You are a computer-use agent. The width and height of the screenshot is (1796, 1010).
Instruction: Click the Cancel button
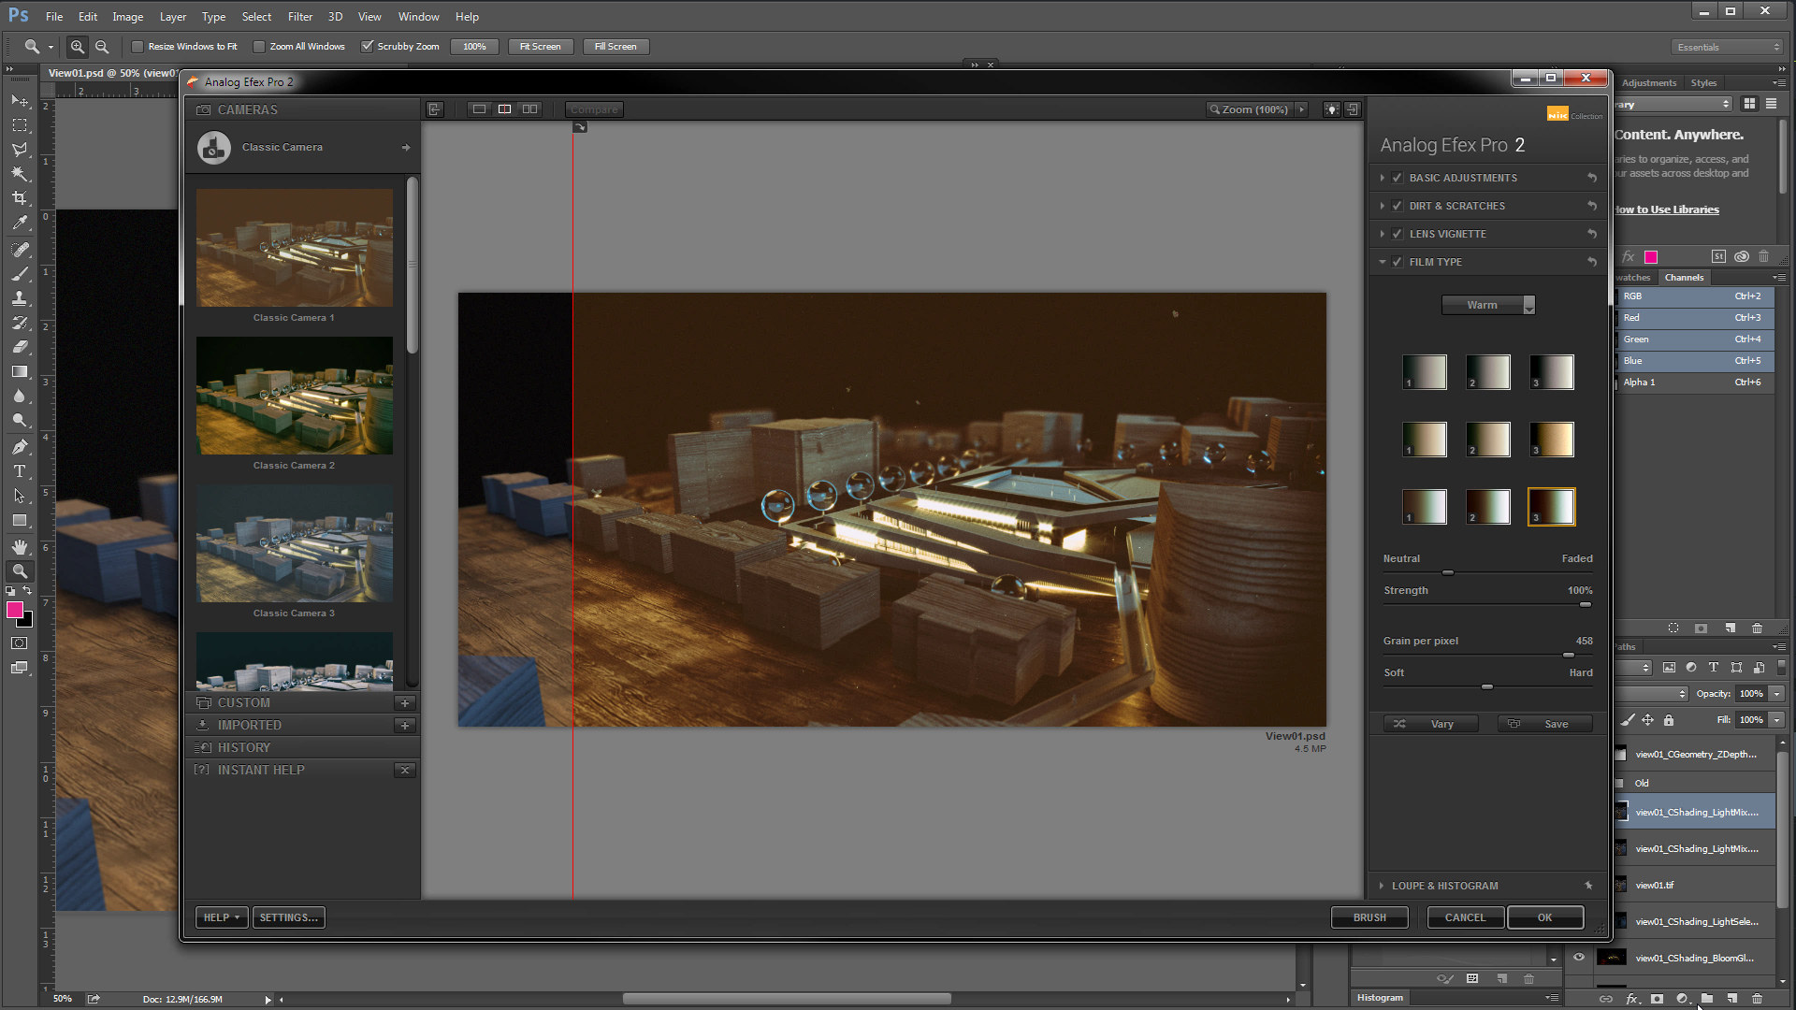click(1465, 917)
